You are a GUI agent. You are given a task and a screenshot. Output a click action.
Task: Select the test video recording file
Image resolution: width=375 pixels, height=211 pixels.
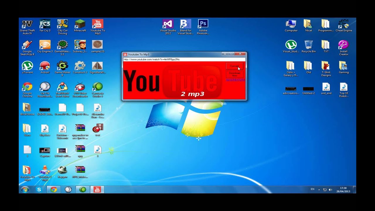(x=98, y=130)
